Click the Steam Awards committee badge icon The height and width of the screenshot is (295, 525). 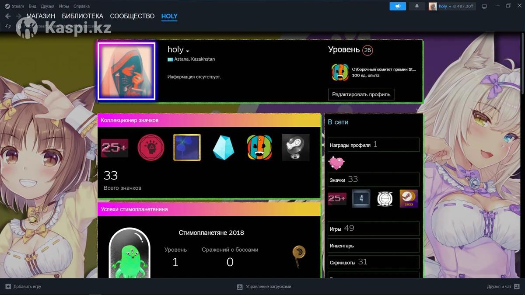click(340, 72)
